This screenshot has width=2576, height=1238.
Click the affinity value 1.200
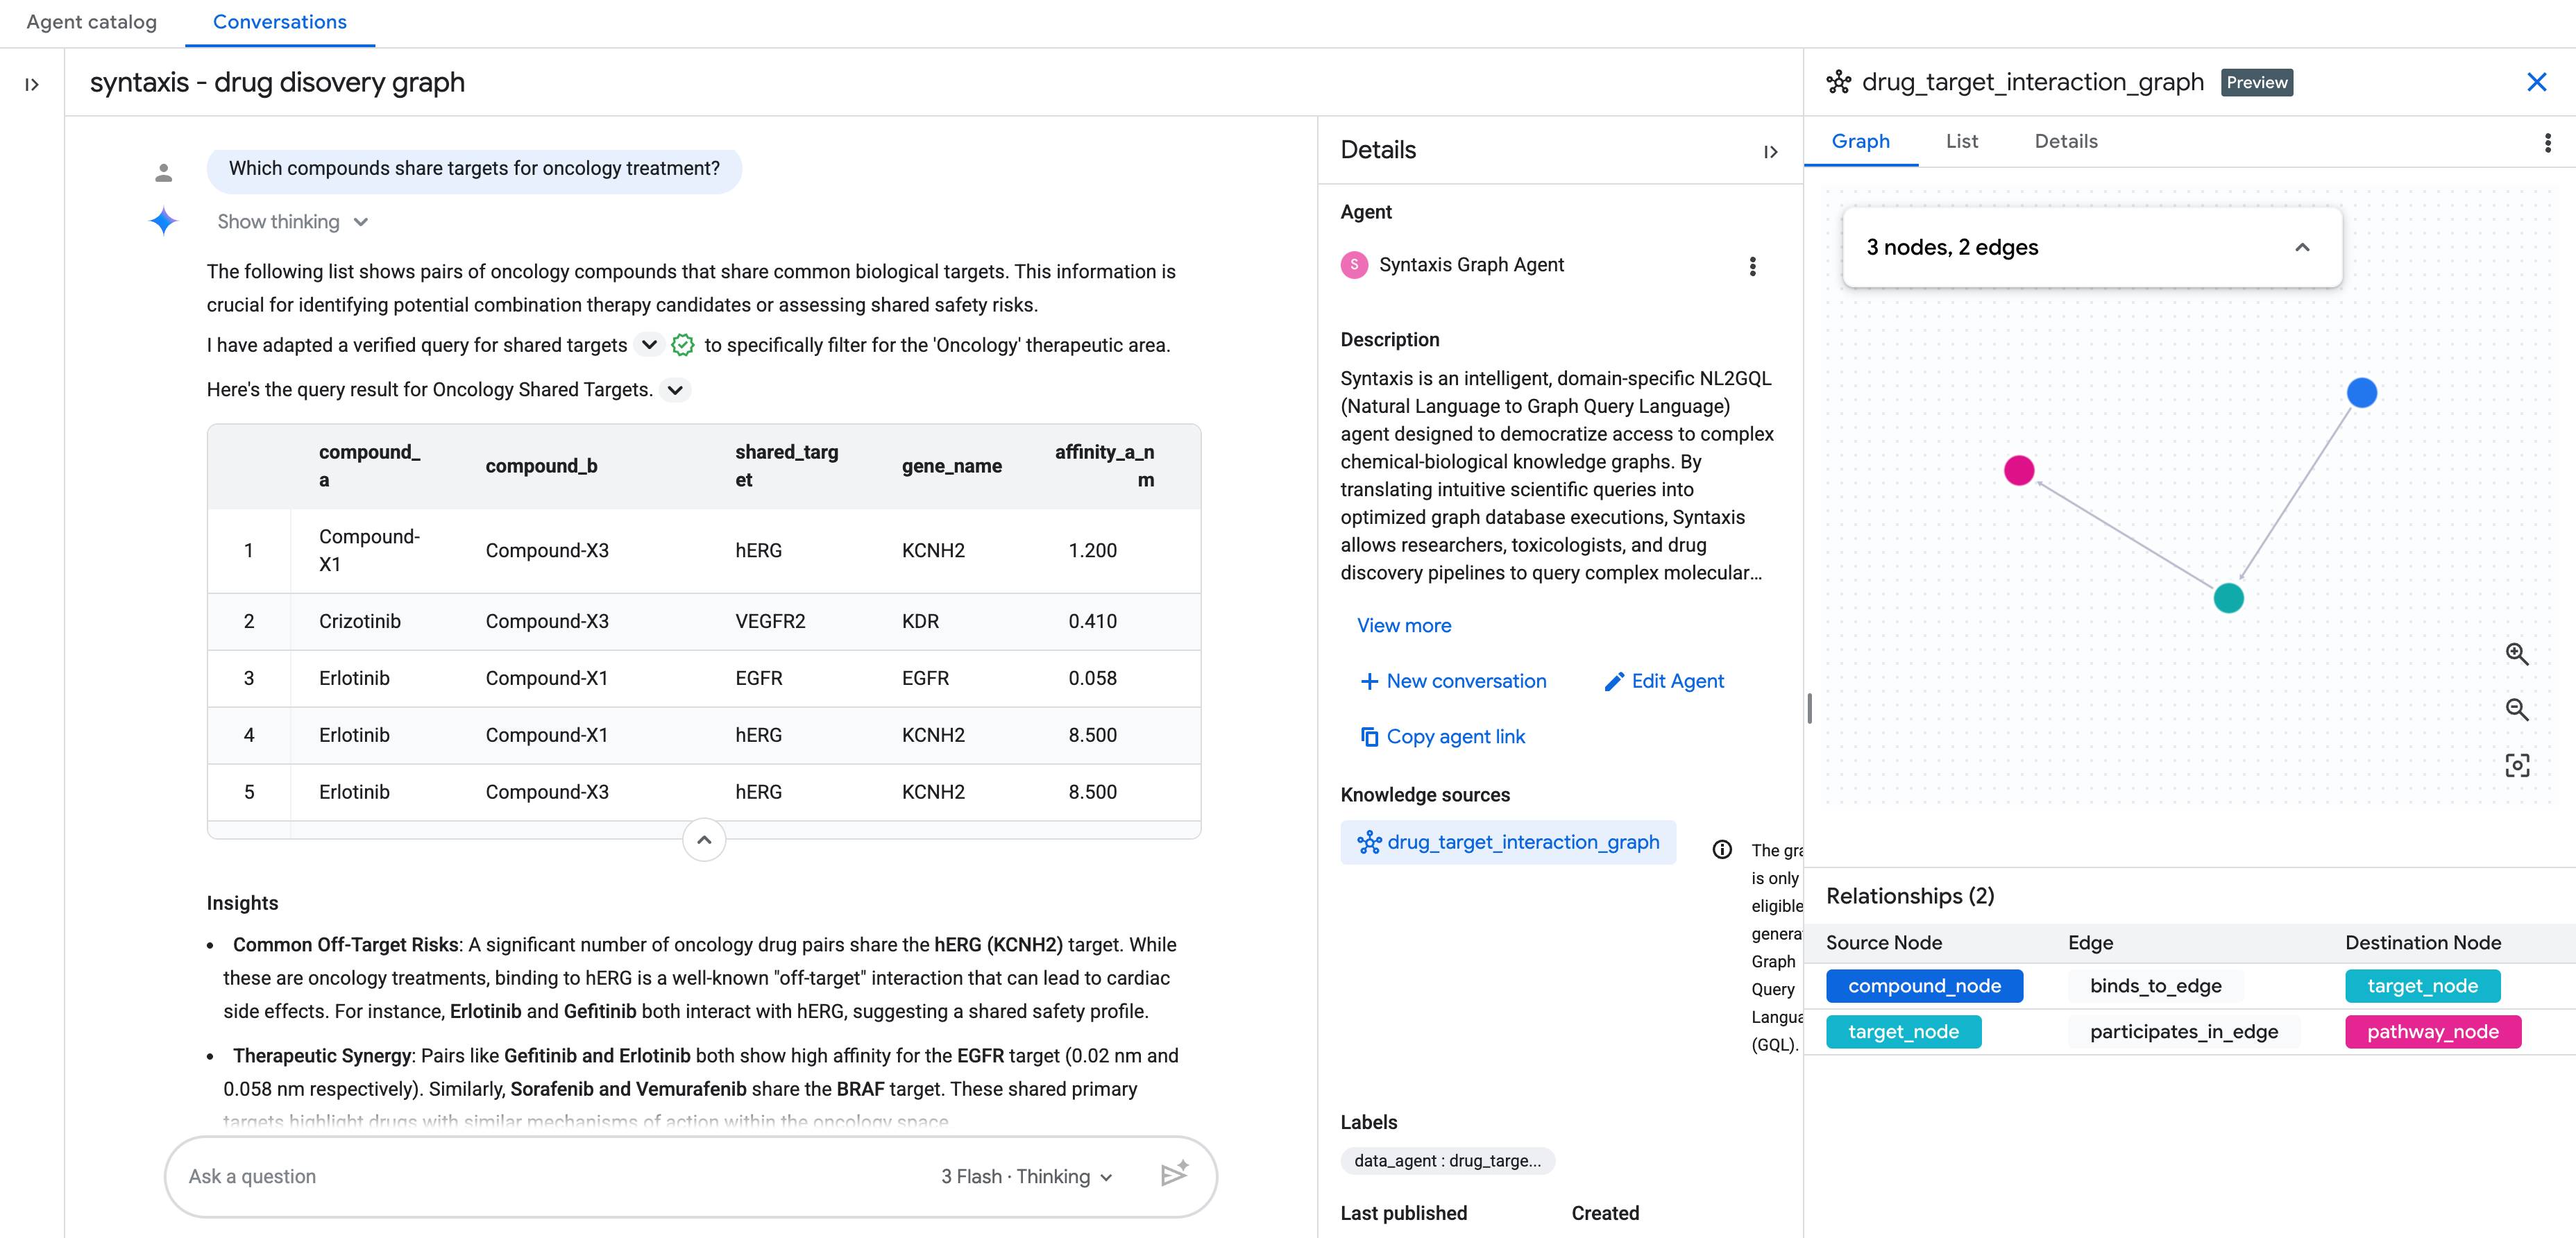click(1092, 551)
